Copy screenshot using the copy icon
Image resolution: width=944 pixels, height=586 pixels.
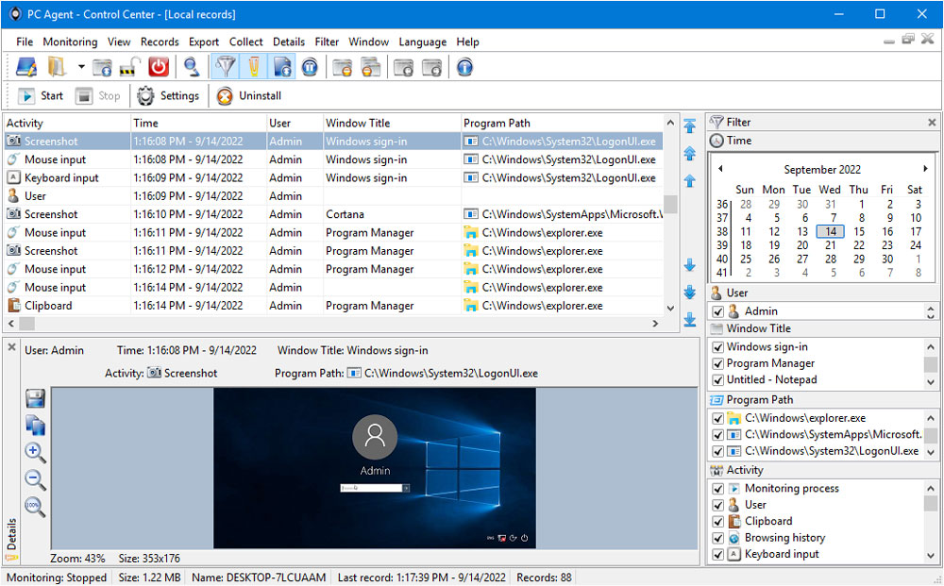tap(35, 425)
